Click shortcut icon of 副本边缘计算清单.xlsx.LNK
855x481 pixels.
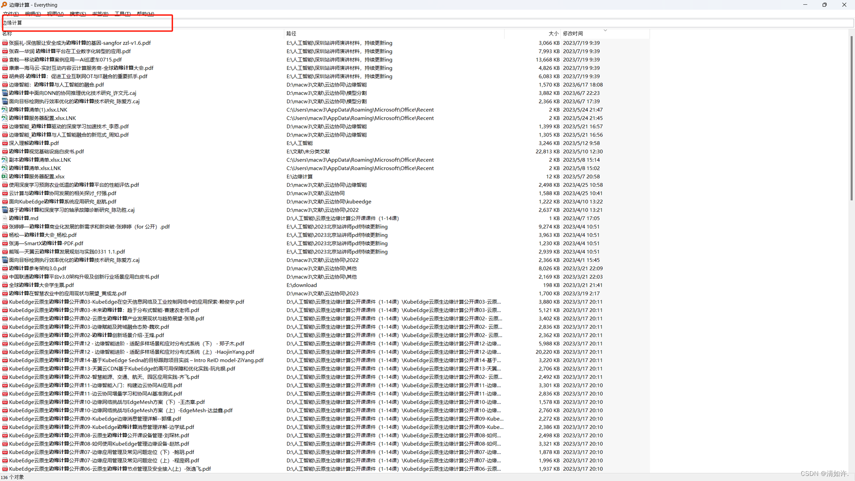click(x=5, y=160)
